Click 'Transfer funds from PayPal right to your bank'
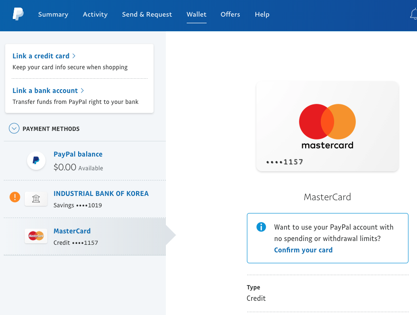The width and height of the screenshot is (417, 315). 75,102
